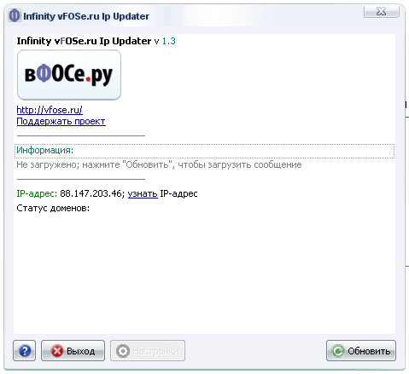The width and height of the screenshot is (409, 374).
Task: Click the Не загружено message text
Action: pyautogui.click(x=159, y=165)
